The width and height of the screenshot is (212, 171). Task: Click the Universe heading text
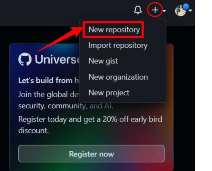(57, 59)
